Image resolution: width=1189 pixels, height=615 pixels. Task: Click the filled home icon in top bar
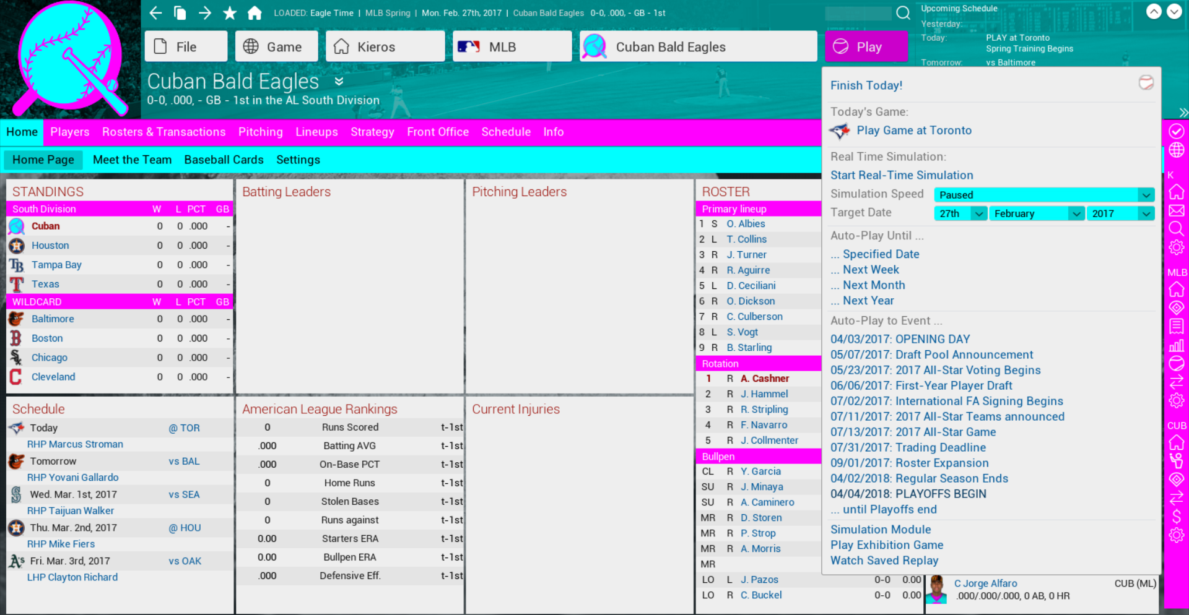255,13
